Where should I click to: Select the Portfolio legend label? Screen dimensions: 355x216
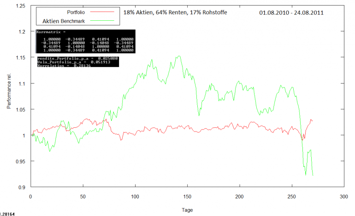(76, 12)
